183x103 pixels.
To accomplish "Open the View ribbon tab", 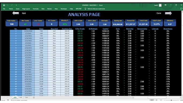I will (x=56, y=9).
